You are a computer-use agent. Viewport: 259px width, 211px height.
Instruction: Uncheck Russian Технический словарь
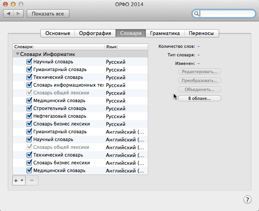(29, 77)
